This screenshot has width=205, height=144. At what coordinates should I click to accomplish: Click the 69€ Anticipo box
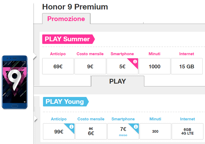pos(58,66)
